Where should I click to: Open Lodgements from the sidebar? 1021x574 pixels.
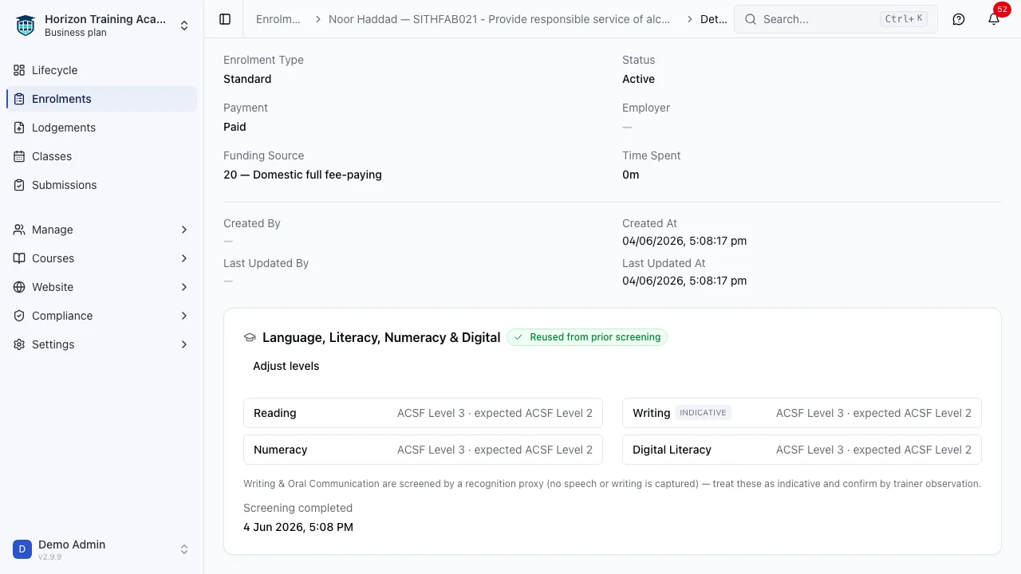tap(102, 128)
